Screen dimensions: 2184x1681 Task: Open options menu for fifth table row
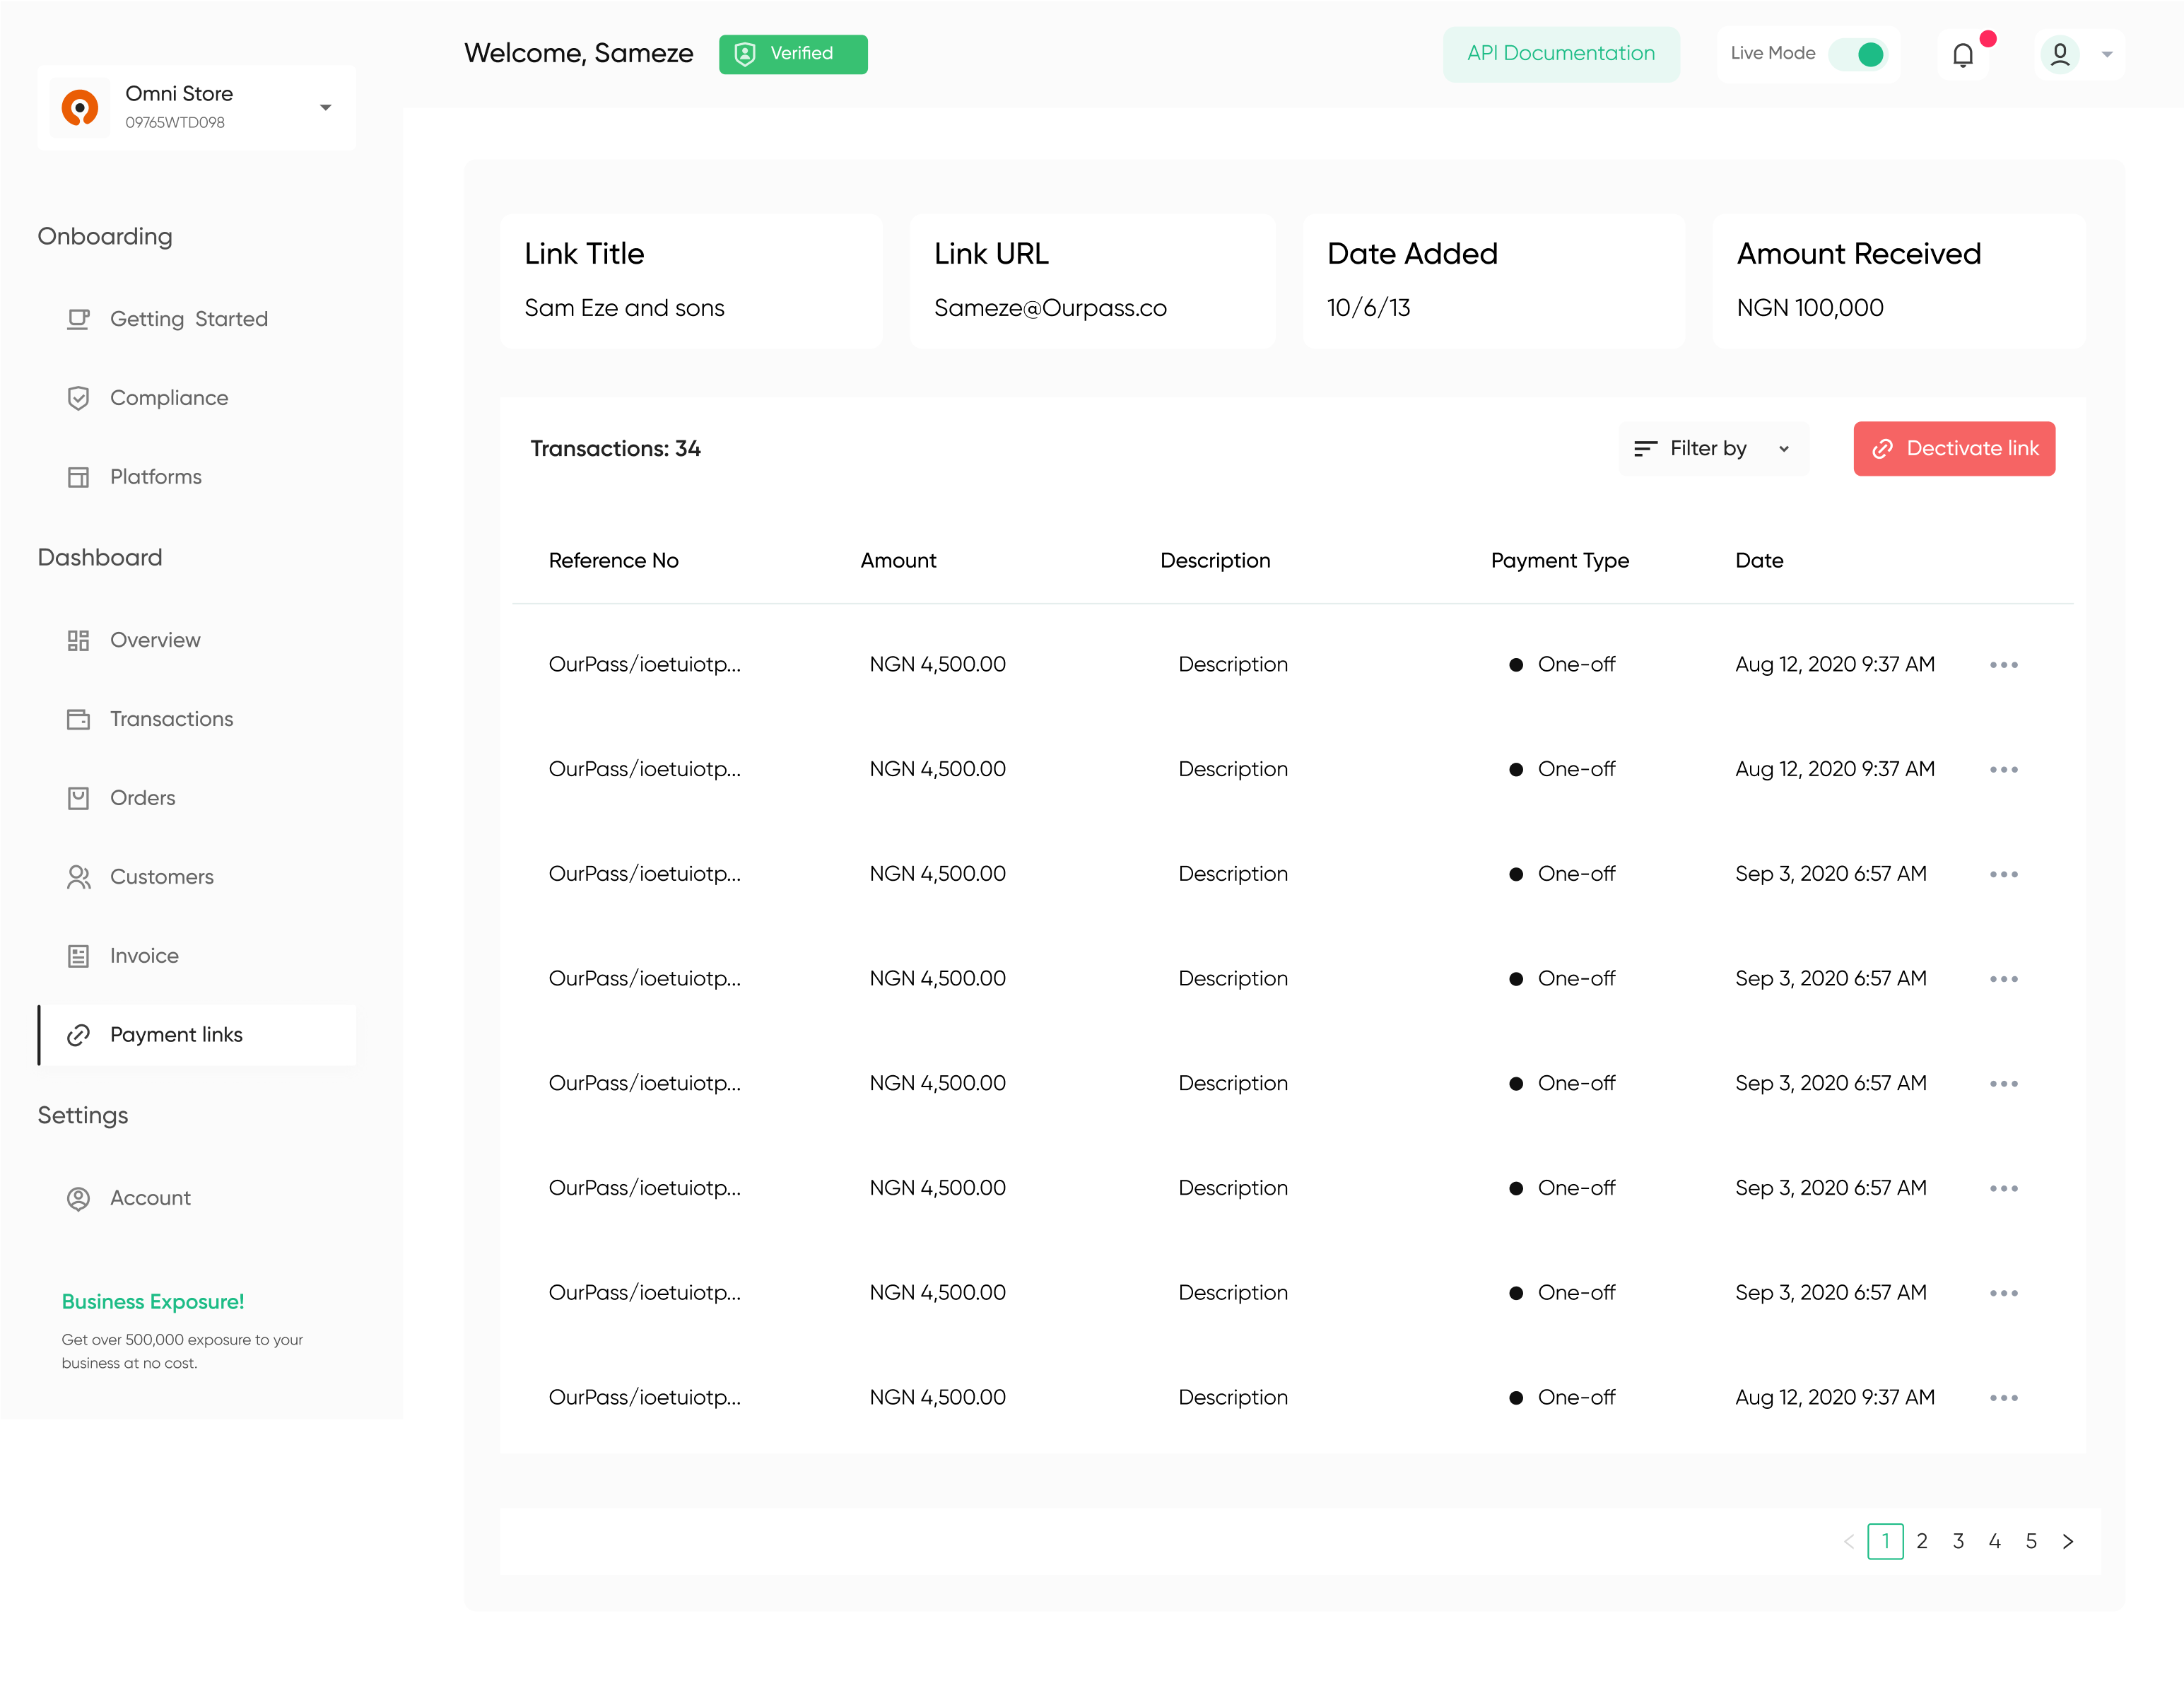coord(2004,1084)
